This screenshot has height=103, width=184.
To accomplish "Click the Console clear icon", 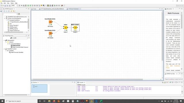I will coord(163,82).
